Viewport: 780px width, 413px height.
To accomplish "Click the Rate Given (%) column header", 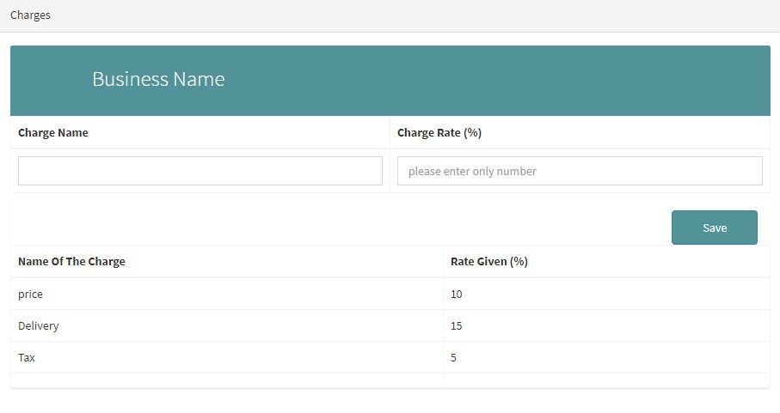I will click(x=488, y=262).
